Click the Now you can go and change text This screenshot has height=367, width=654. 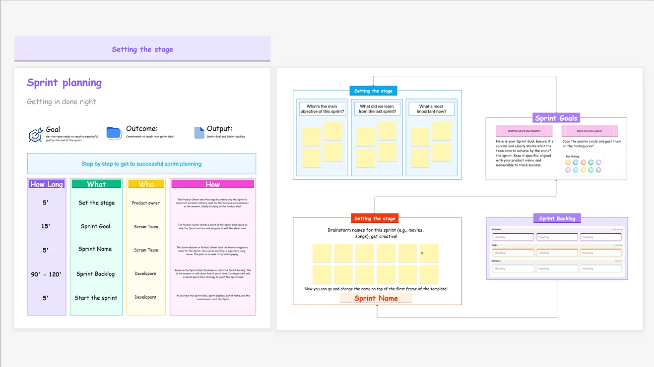[x=376, y=289]
